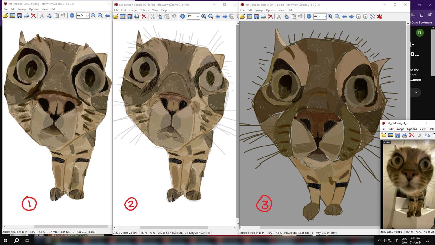Show hidden system tray icons
The height and width of the screenshot is (245, 435).
click(x=379, y=240)
